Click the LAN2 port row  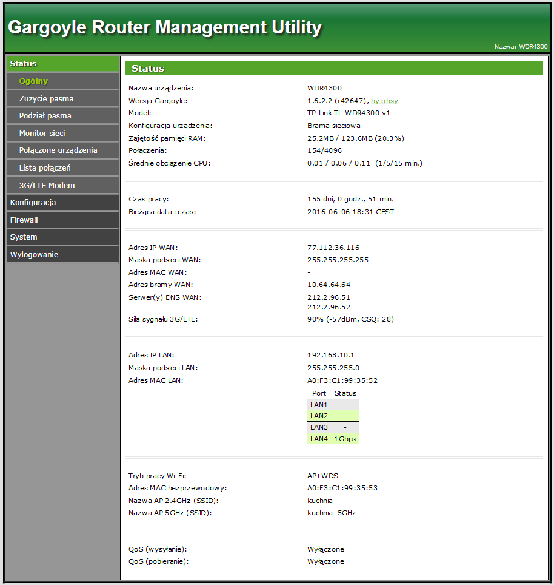333,416
